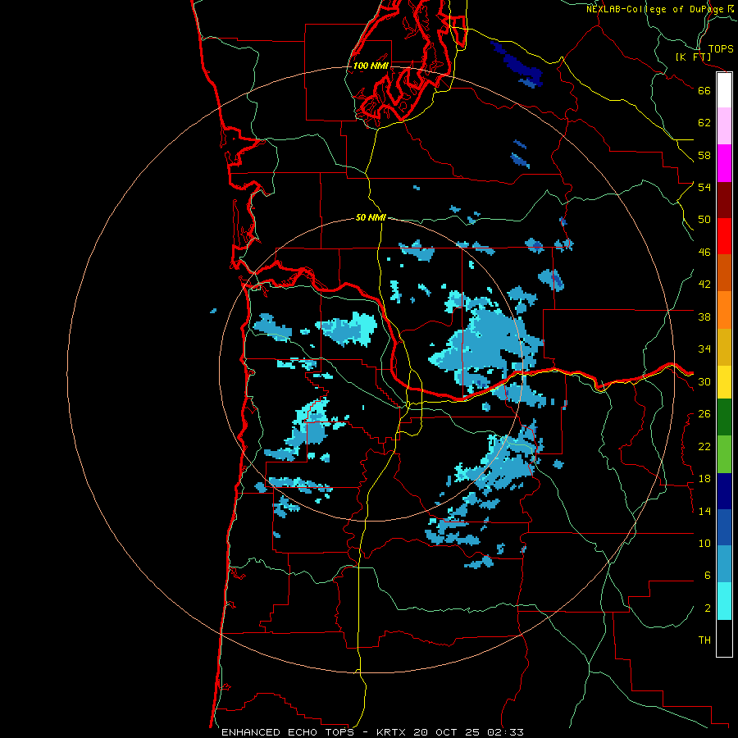Click the '18' legend value label
The width and height of the screenshot is (738, 738).
pos(704,479)
